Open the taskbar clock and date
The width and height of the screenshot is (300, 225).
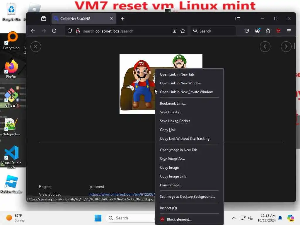266,218
